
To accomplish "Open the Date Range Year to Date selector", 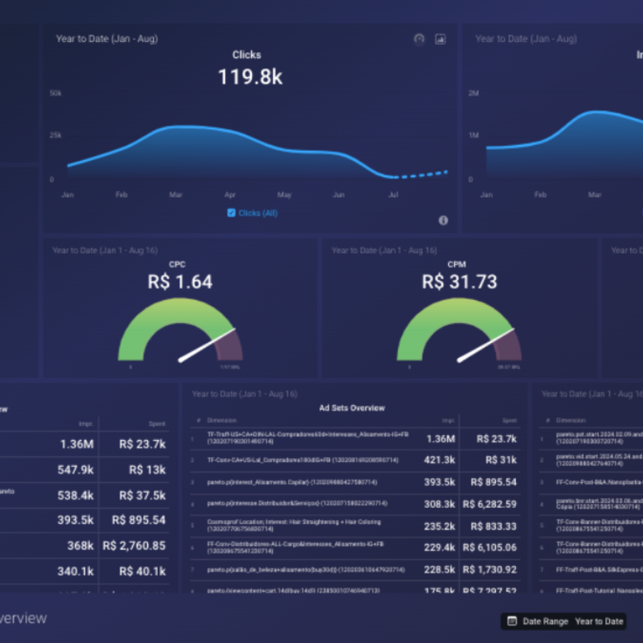I will 564,621.
